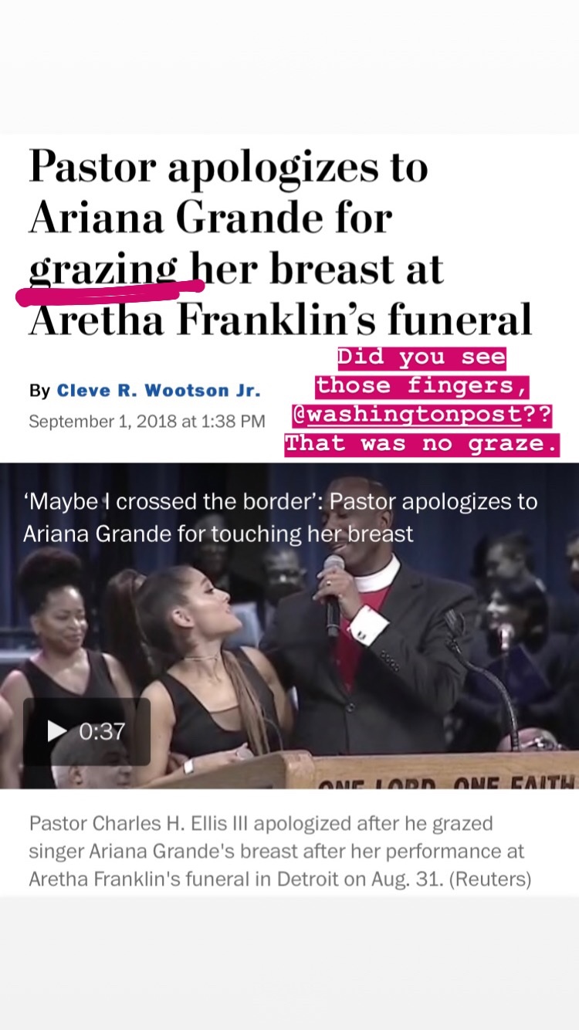This screenshot has height=1030, width=579.
Task: Tap the @washingtonpost mention
Action: (406, 415)
